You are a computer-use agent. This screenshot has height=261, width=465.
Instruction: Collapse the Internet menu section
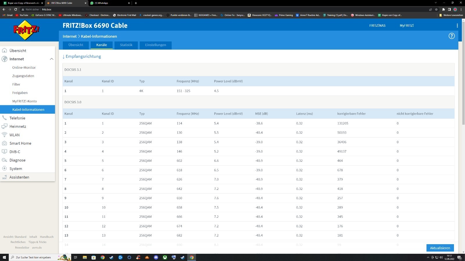[51, 59]
